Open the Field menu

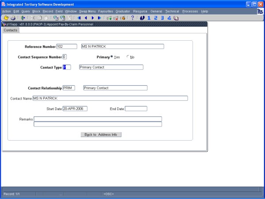[59, 11]
